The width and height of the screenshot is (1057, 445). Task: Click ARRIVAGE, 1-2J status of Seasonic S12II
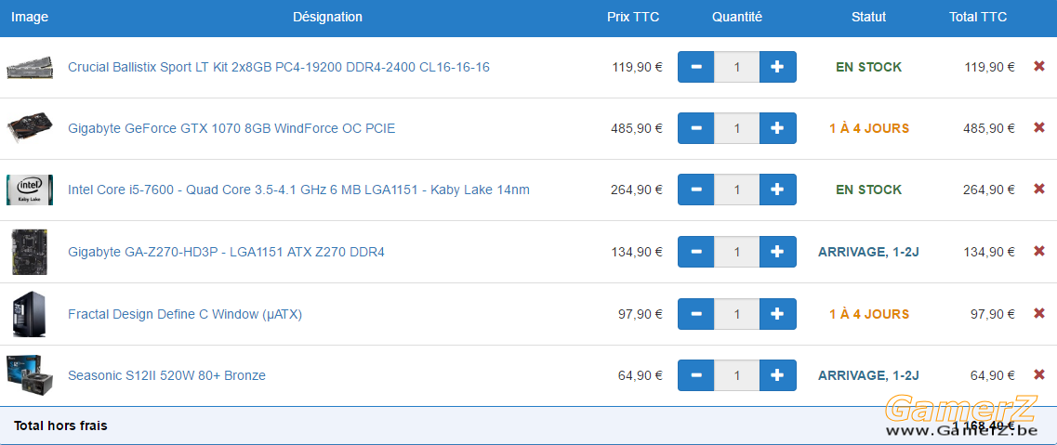point(868,375)
